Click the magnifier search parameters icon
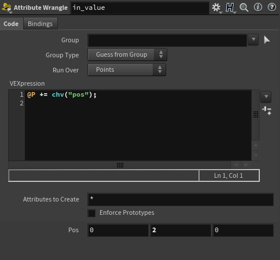280x260 pixels. 244,8
